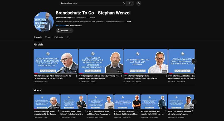Switch to the Übersicht tab
Viewport: 224px width, 121px height.
point(38,37)
